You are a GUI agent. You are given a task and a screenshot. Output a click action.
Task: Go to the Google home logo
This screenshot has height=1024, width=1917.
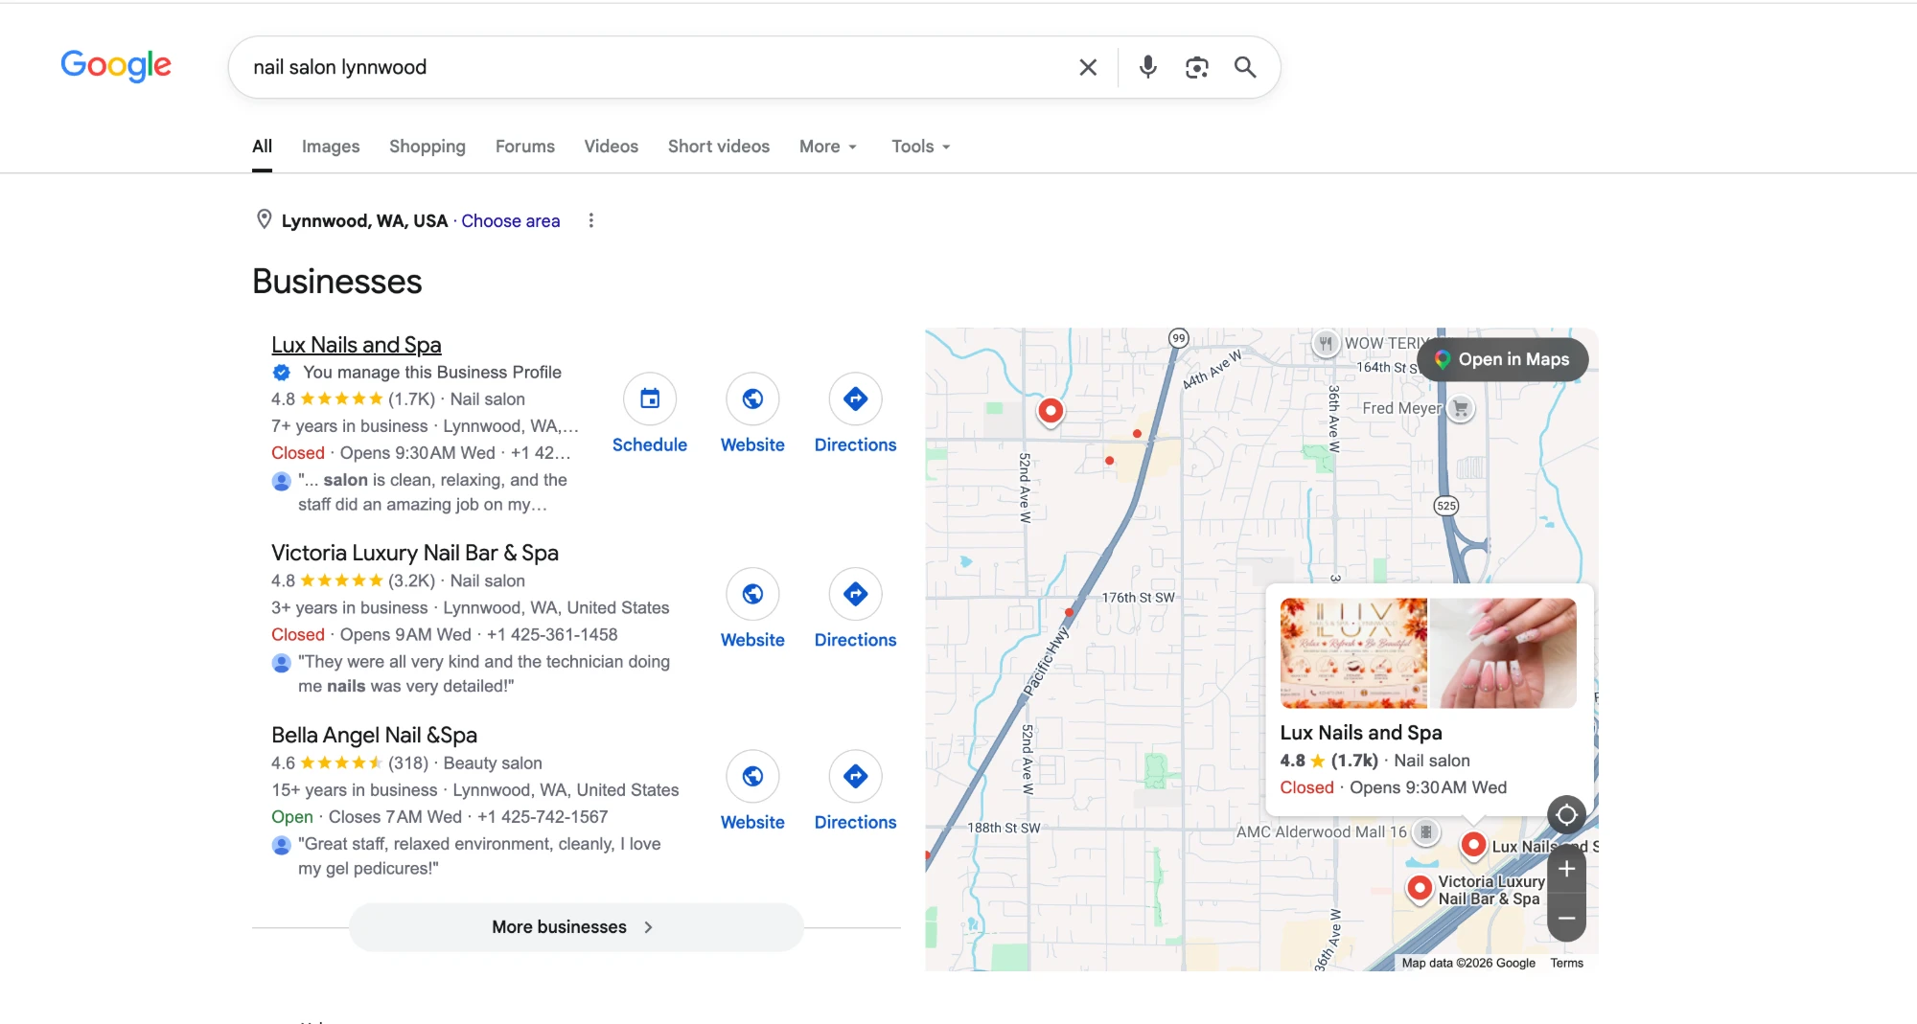(116, 65)
